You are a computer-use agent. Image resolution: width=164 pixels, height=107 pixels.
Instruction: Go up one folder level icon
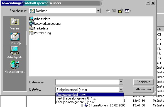(114, 11)
